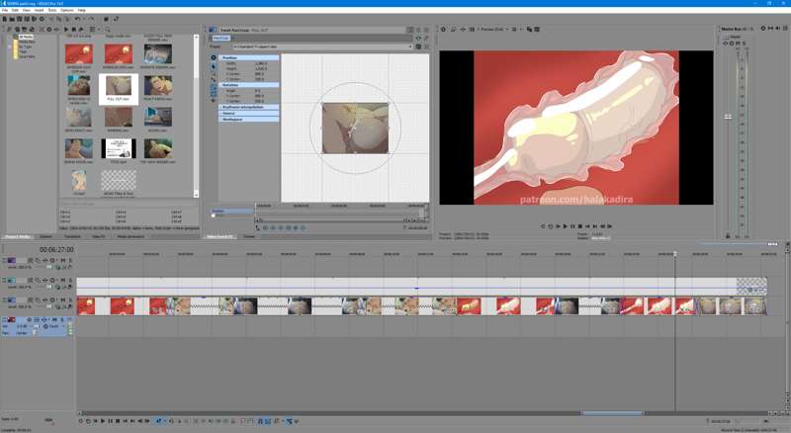
Task: Switch to the Trimmer tab
Action: pyautogui.click(x=249, y=236)
